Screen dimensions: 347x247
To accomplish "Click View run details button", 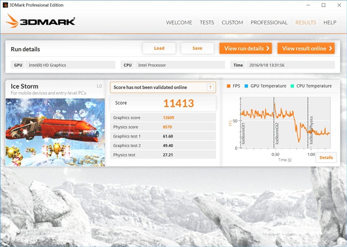I will tap(246, 48).
